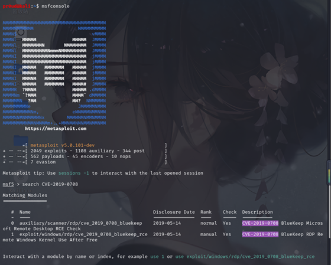Click the underlined msf5 prompt
Screen dimensions: 331x265
coord(8,184)
